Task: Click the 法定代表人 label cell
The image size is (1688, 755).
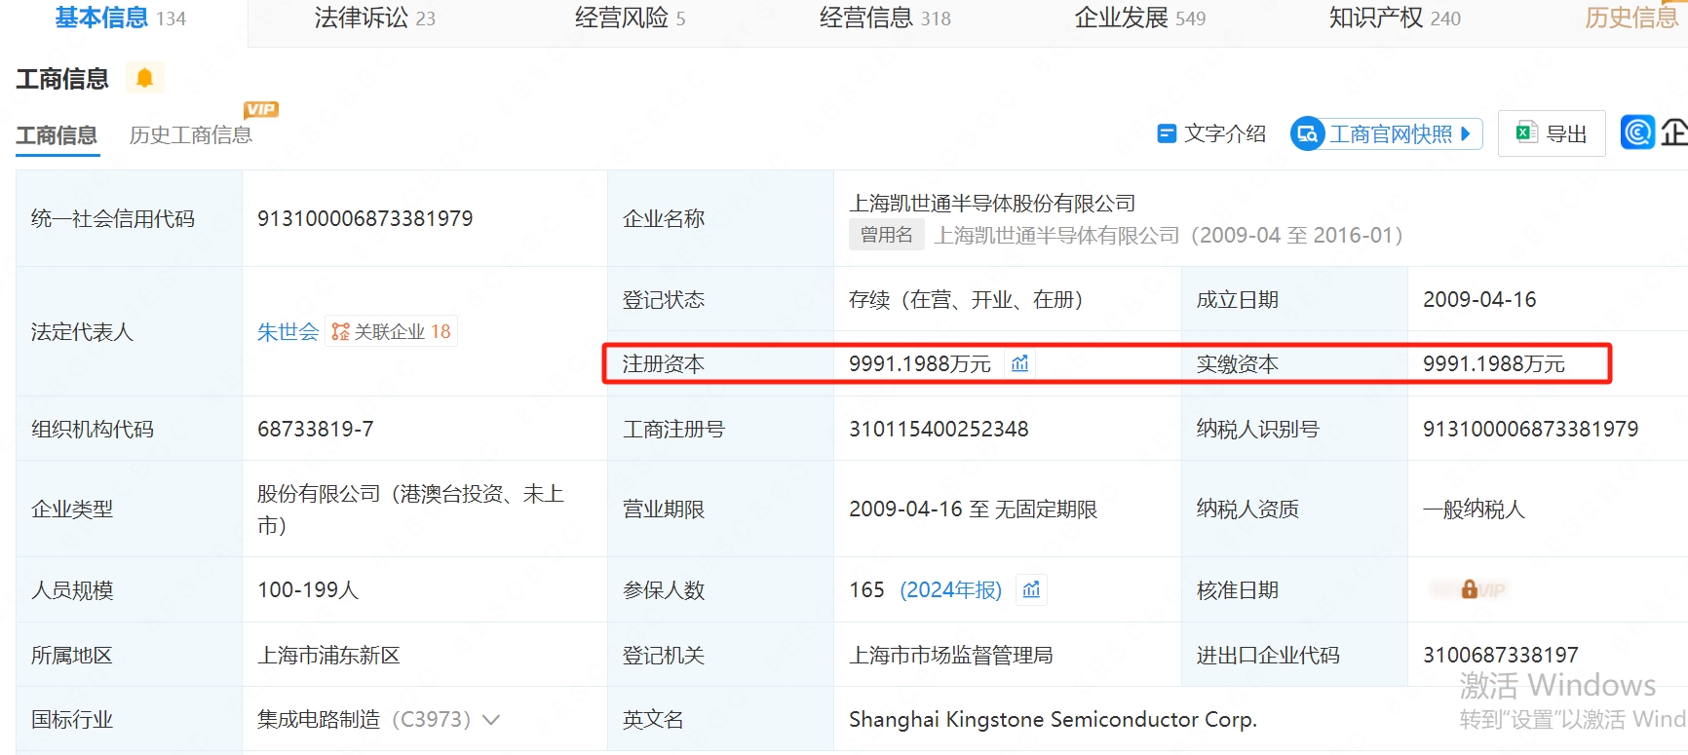Action: coord(129,331)
